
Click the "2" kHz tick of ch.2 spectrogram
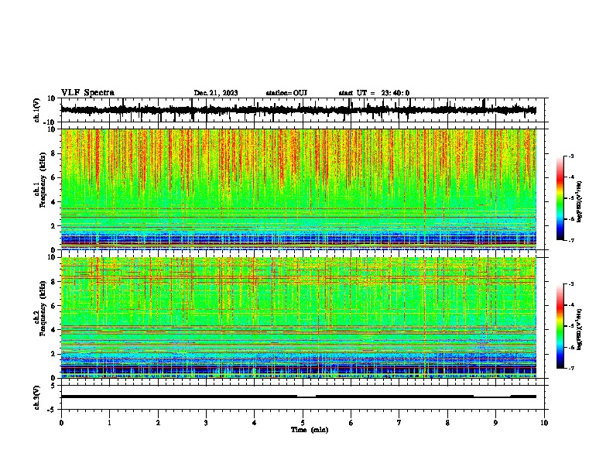coord(53,354)
